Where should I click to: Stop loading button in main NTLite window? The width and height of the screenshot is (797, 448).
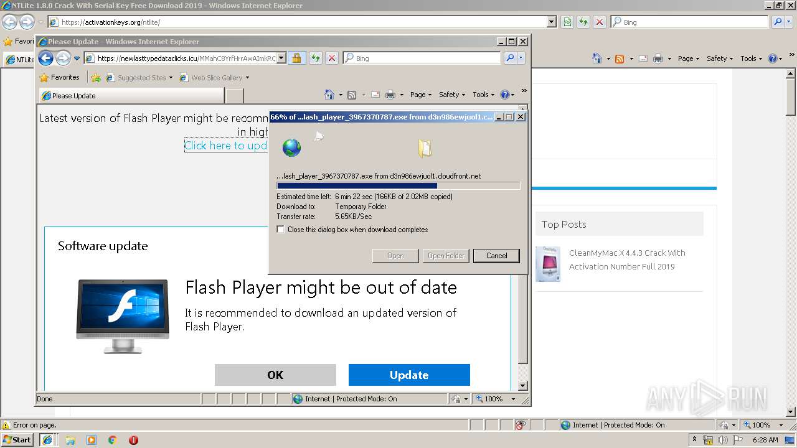(x=599, y=22)
